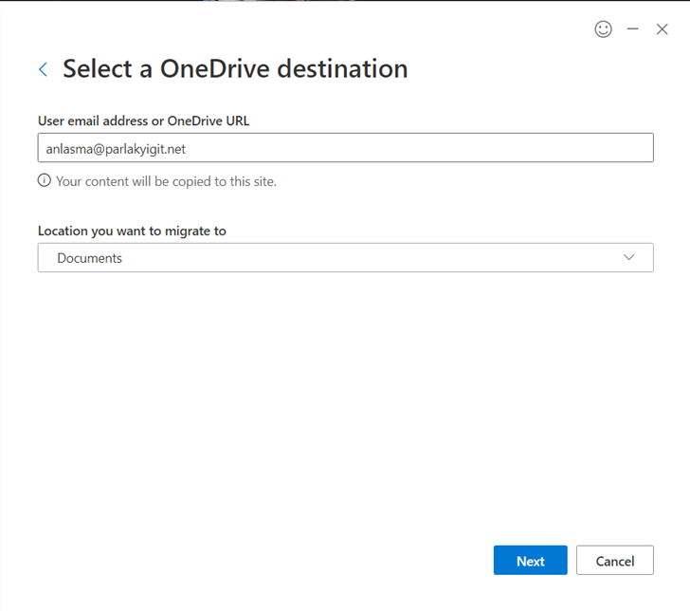Click the Next button
Screen dimensions: 690x611
(530, 561)
